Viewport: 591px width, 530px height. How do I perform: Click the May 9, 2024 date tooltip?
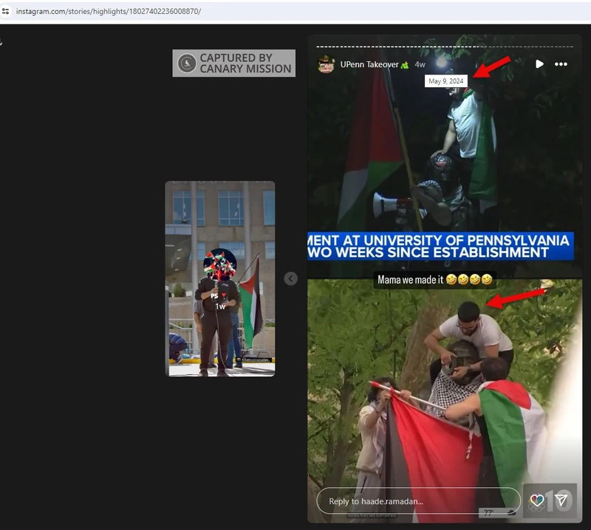click(x=446, y=81)
